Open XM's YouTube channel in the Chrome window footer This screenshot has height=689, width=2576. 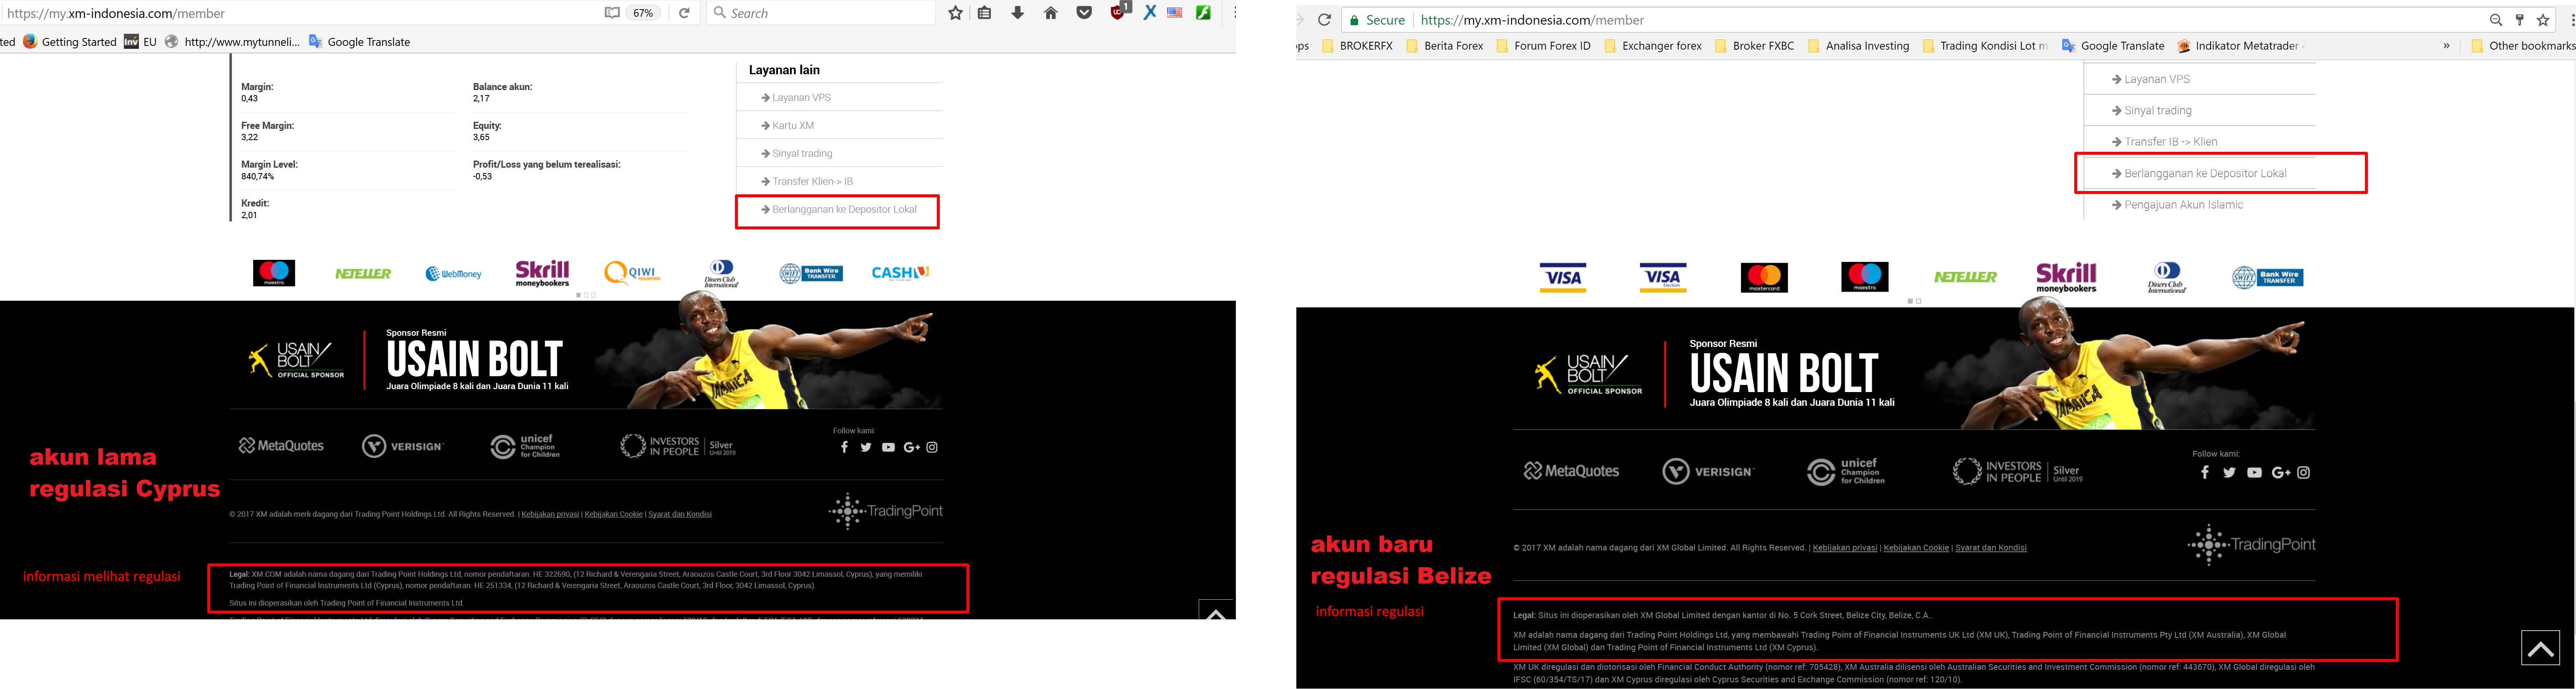(x=2254, y=472)
